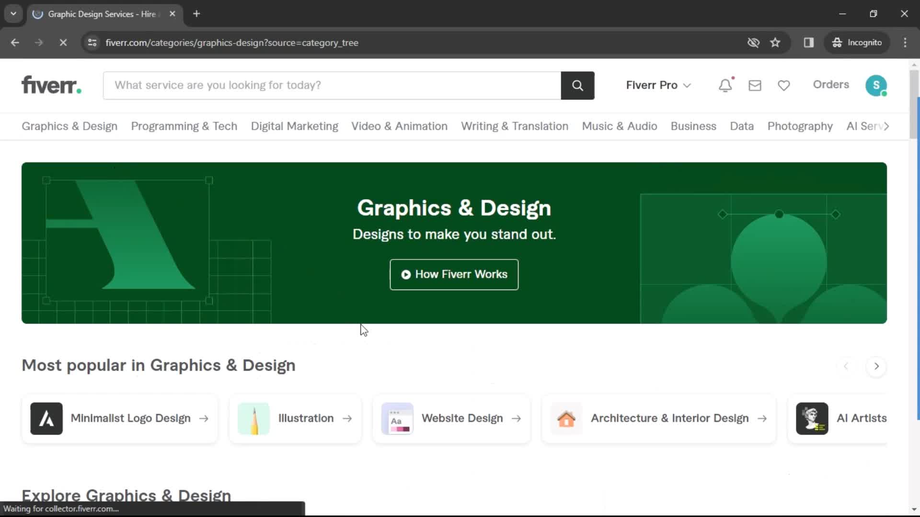The width and height of the screenshot is (920, 517).
Task: Go to next popular services slide
Action: click(876, 366)
